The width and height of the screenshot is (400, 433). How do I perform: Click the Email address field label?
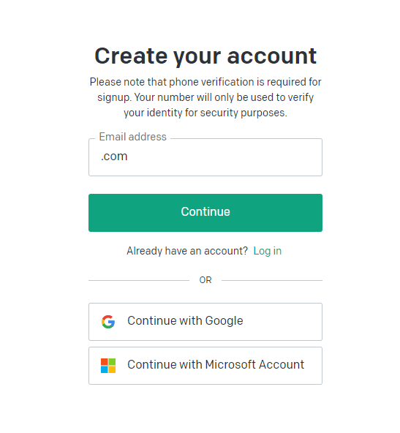tap(133, 137)
